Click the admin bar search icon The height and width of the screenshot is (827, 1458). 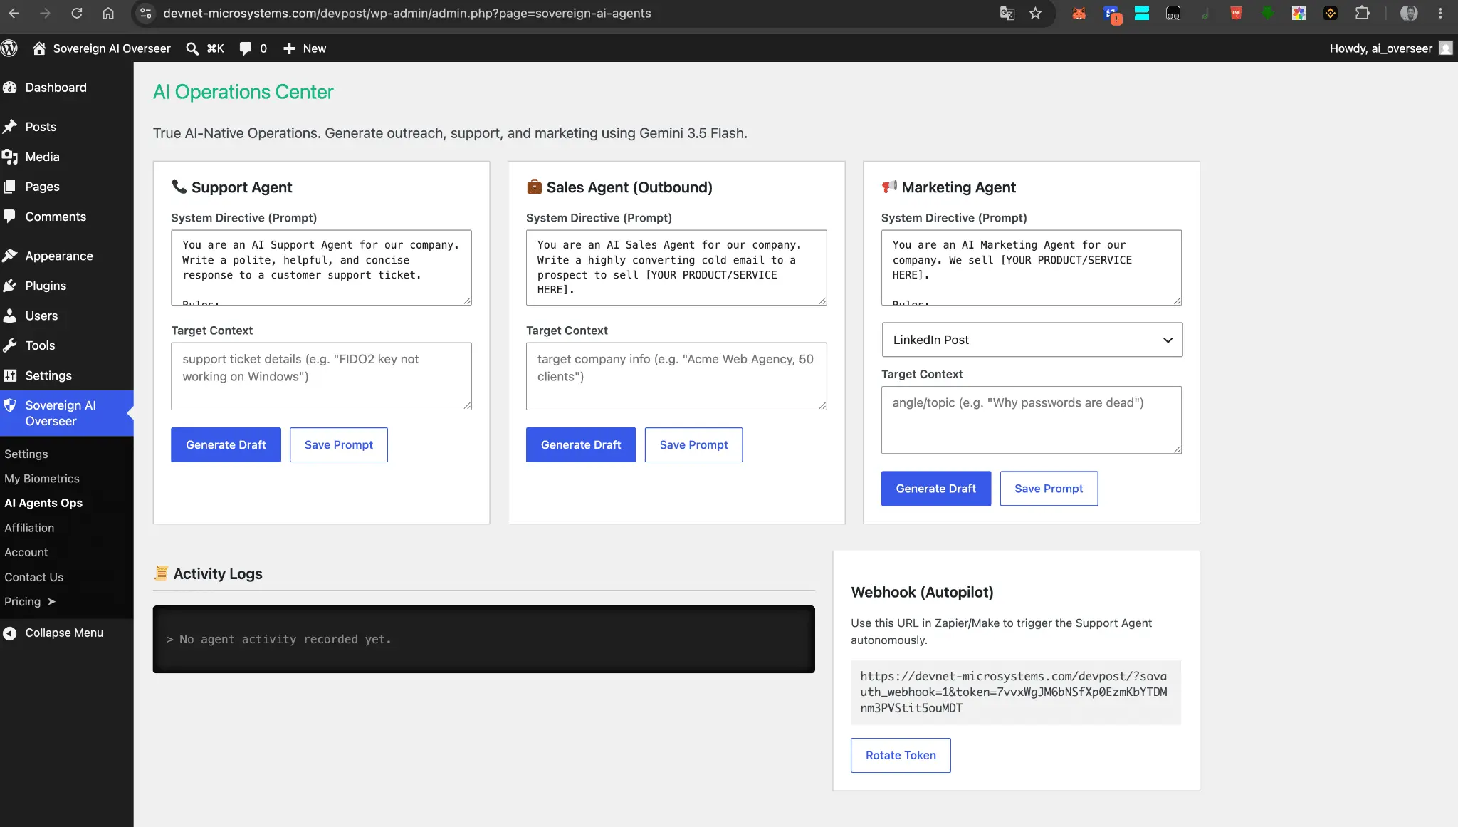pos(192,48)
